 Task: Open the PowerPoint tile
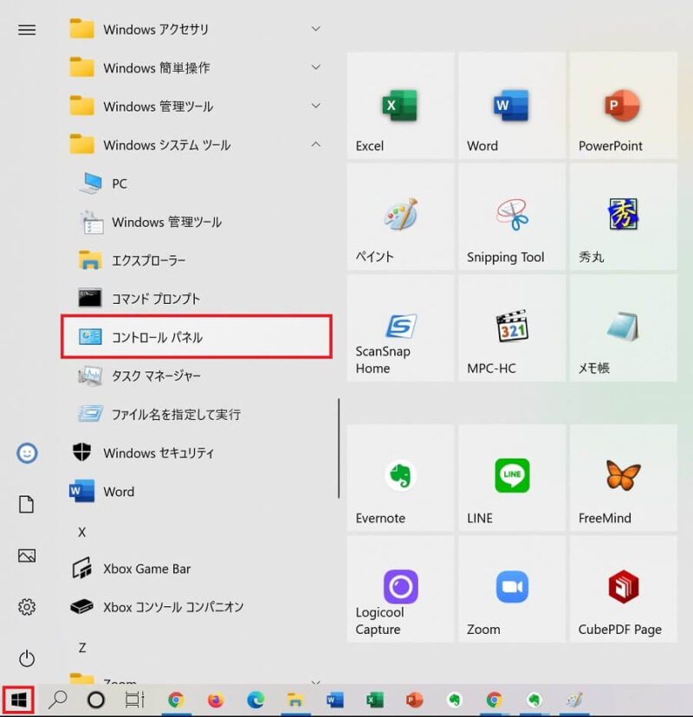click(x=624, y=106)
